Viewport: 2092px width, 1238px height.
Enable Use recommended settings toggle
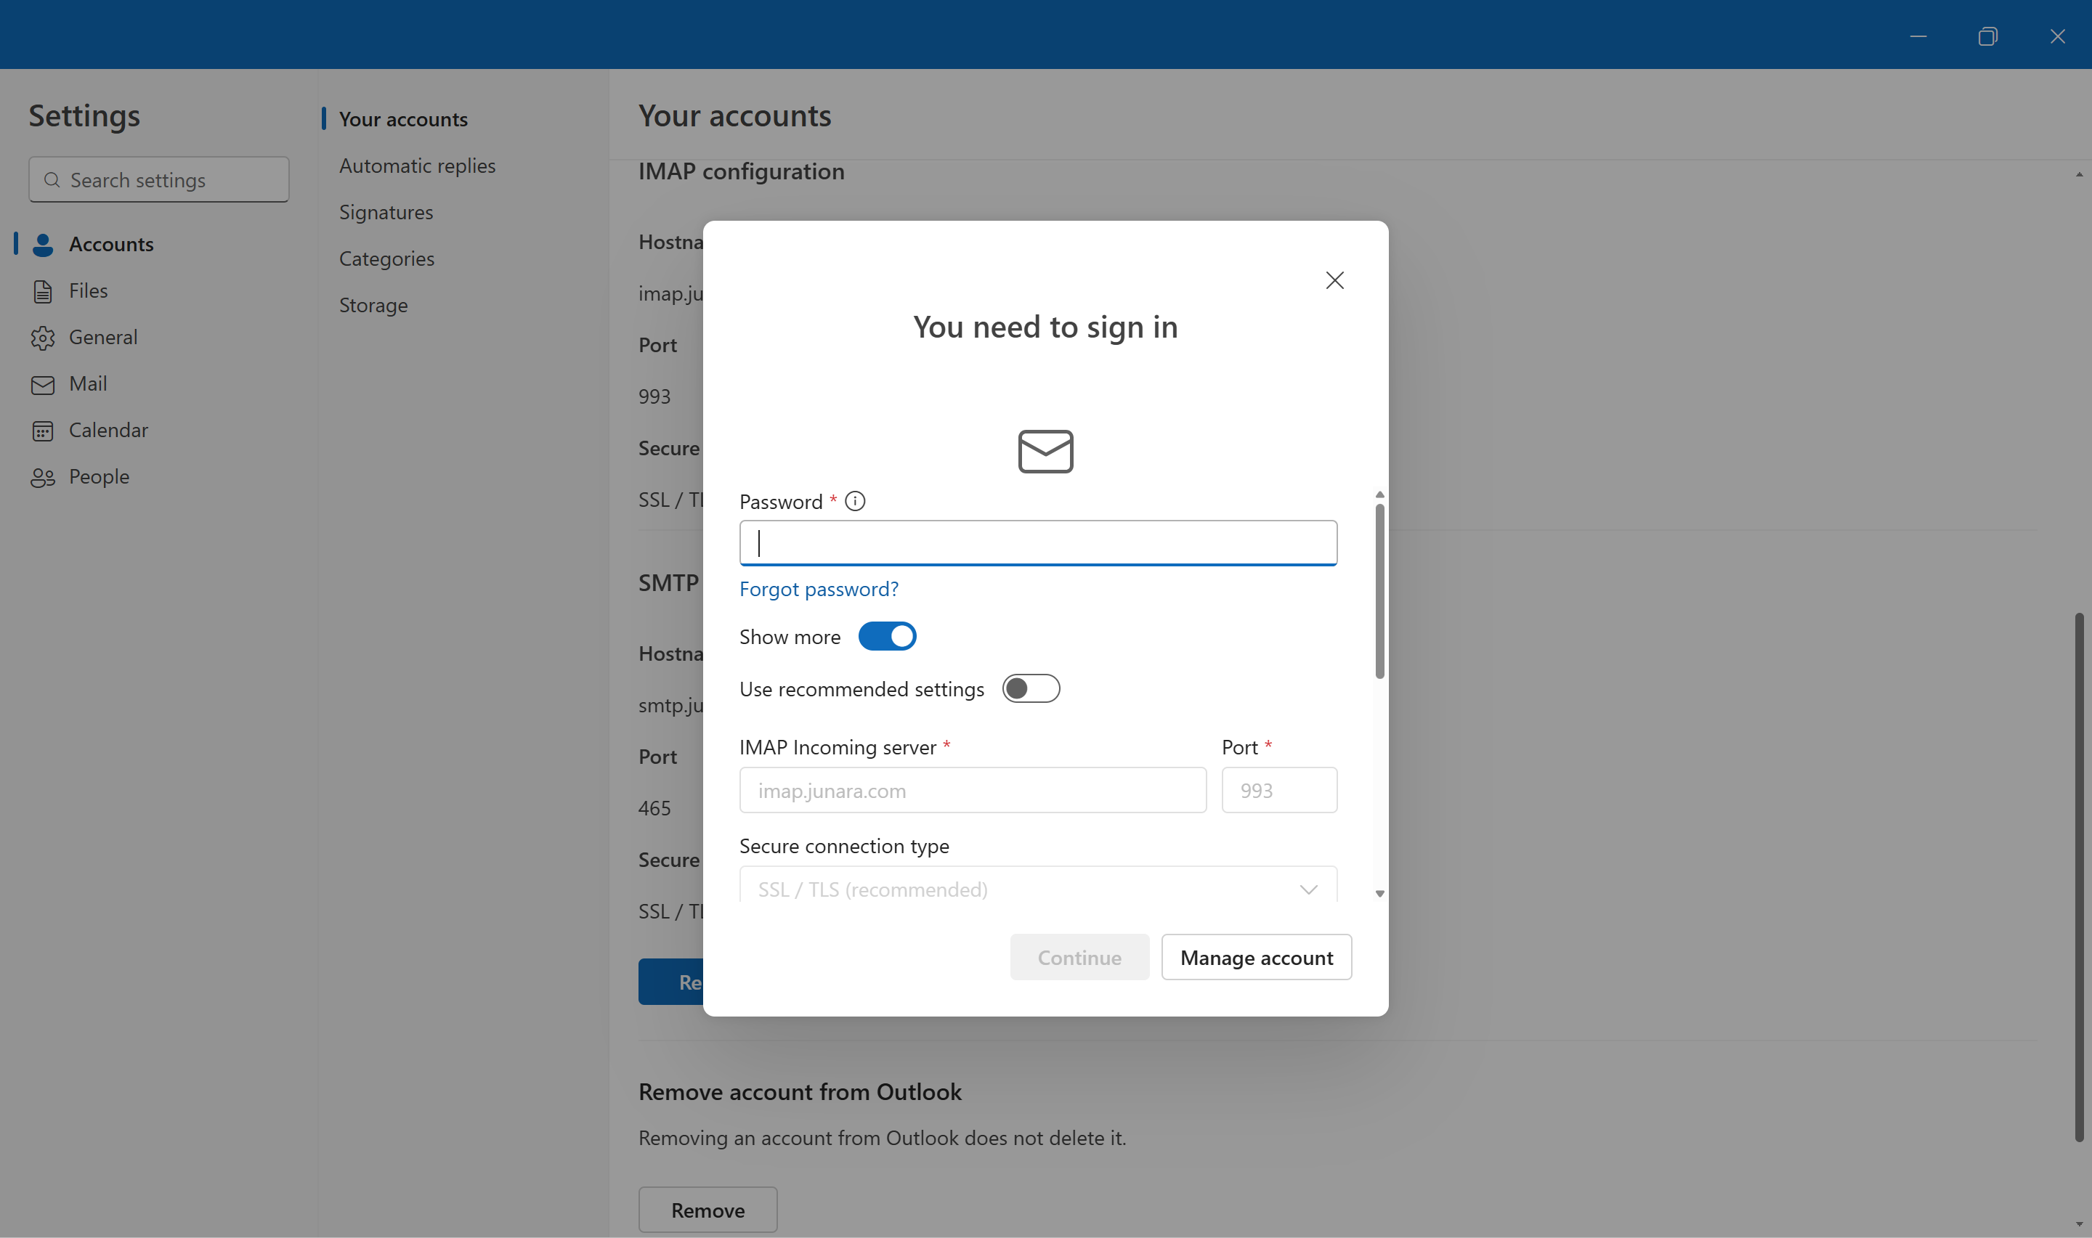[1031, 689]
